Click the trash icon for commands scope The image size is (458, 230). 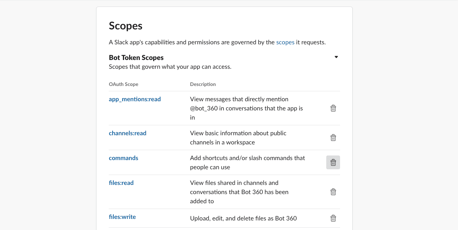333,163
